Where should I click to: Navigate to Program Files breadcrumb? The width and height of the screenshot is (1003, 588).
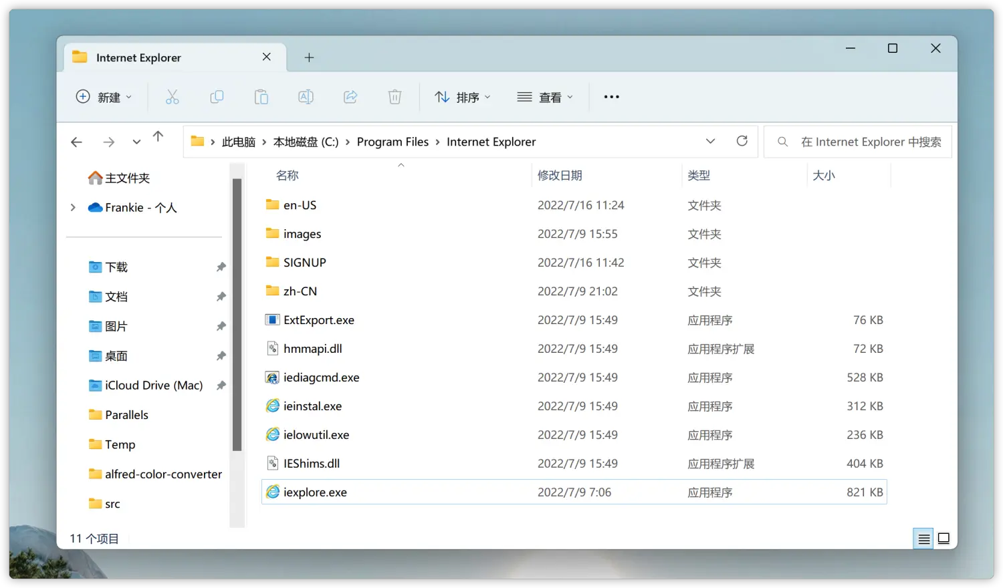tap(393, 142)
